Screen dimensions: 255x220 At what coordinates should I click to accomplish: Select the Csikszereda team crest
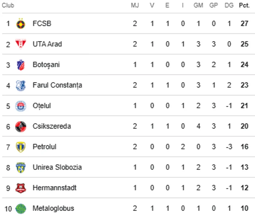click(x=21, y=127)
